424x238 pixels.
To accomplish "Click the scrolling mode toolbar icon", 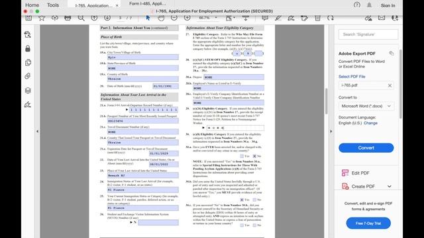I will point(246,18).
